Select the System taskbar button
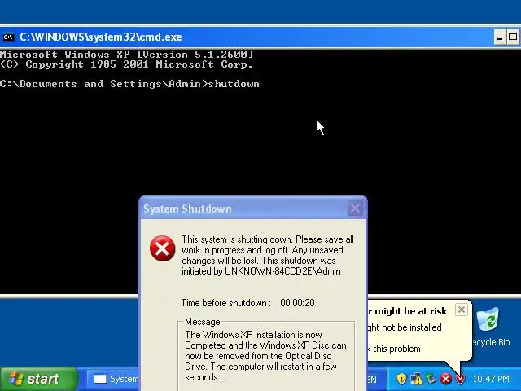 [x=114, y=379]
